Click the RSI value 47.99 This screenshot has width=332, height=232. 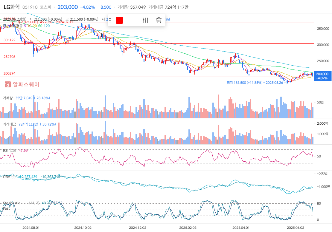click(23, 151)
